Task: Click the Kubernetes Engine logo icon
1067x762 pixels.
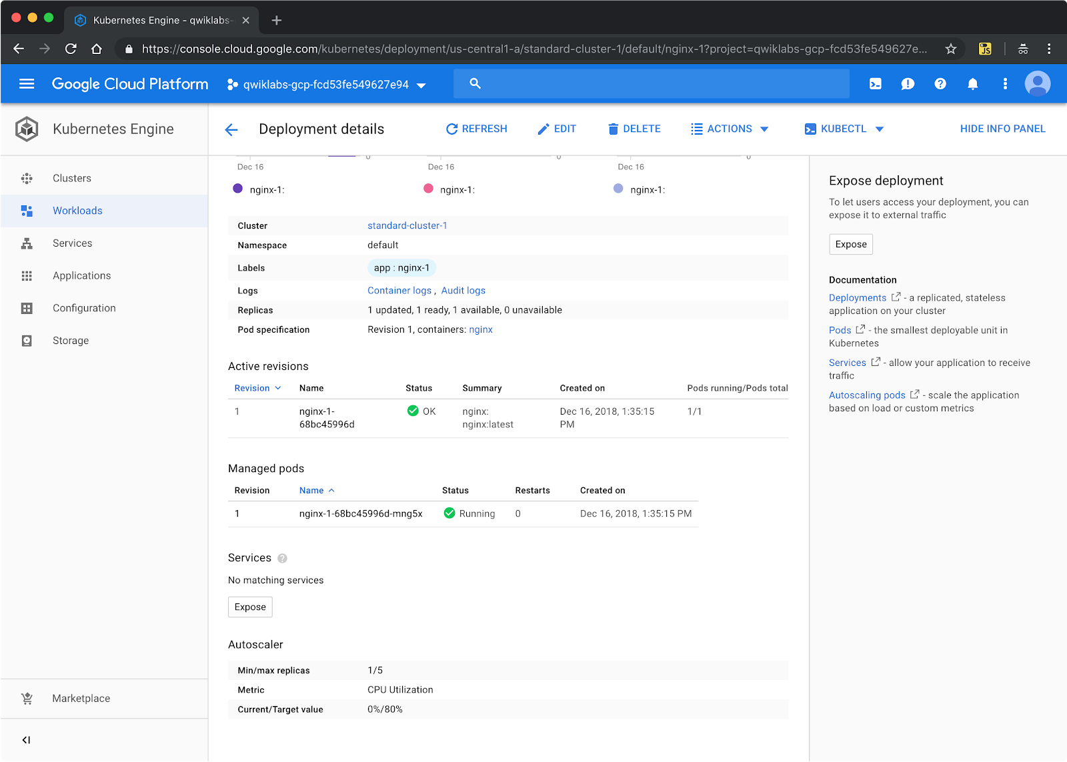Action: point(27,129)
